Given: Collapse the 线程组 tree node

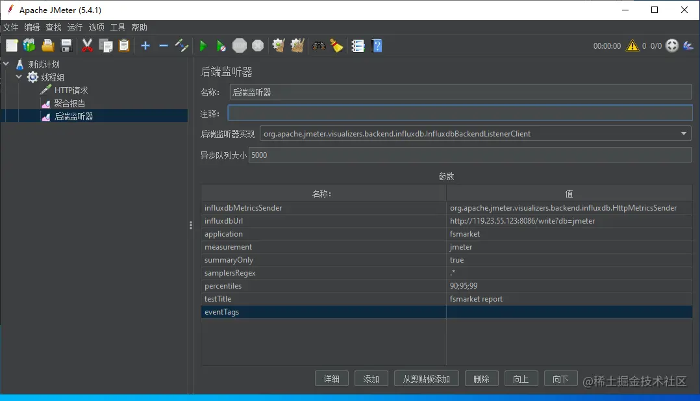Looking at the screenshot, I should point(19,77).
